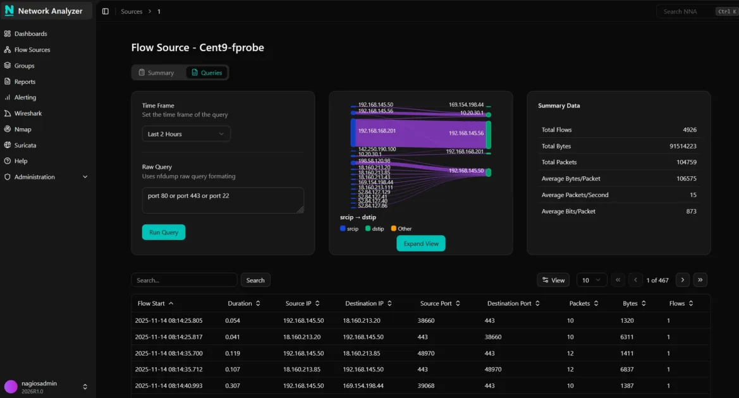Click the Nmap radar icon
Viewport: 739px width, 398px height.
pos(8,129)
